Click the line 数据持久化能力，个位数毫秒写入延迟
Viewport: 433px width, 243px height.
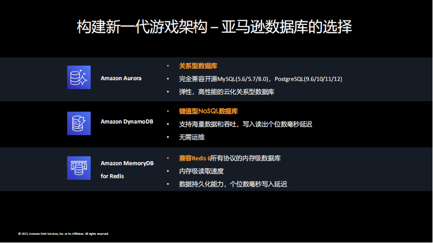(233, 184)
